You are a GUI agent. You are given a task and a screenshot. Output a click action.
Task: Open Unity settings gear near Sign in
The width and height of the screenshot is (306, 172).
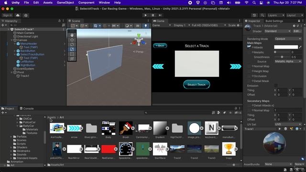[x=26, y=15]
